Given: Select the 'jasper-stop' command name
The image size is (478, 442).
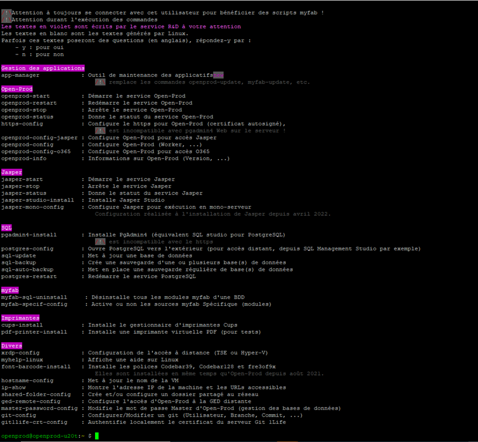Looking at the screenshot, I should (x=20, y=186).
